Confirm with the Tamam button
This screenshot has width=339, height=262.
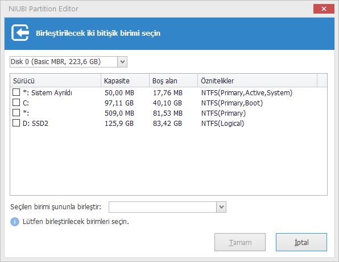point(240,242)
